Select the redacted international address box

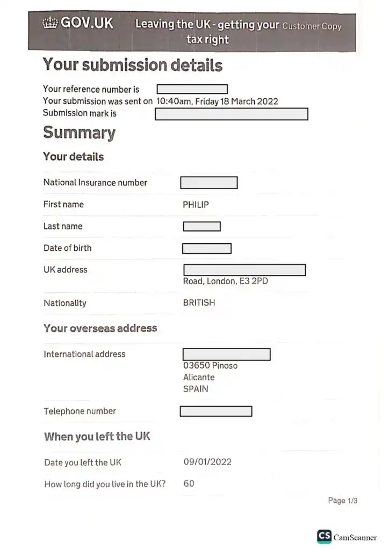click(x=226, y=354)
